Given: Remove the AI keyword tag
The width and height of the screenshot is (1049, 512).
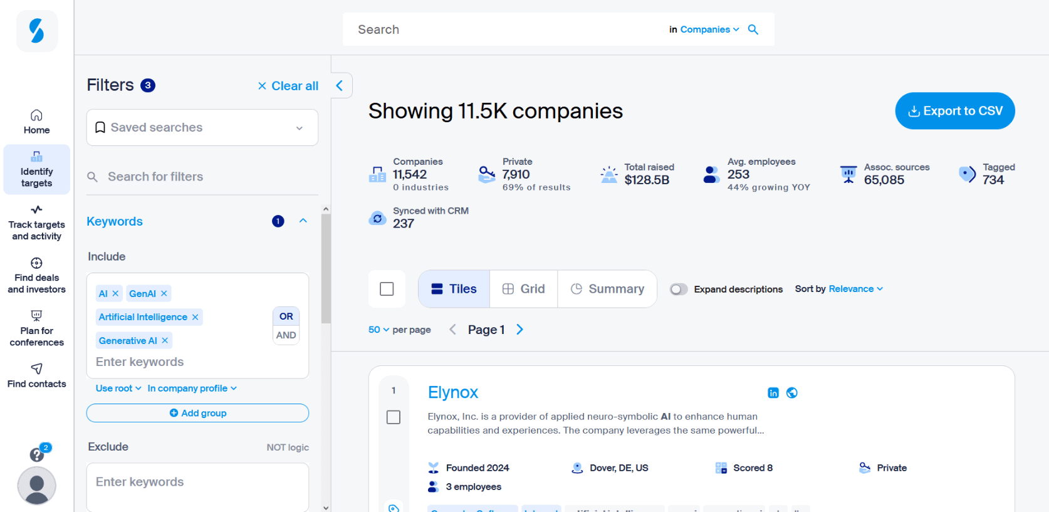Looking at the screenshot, I should pyautogui.click(x=115, y=293).
